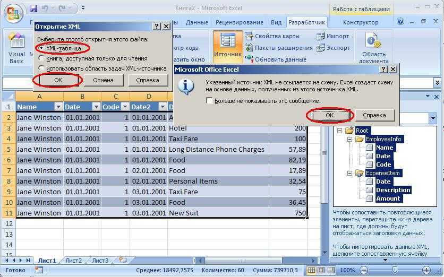
Task: Expand the formula bar arrow
Action: point(437,83)
